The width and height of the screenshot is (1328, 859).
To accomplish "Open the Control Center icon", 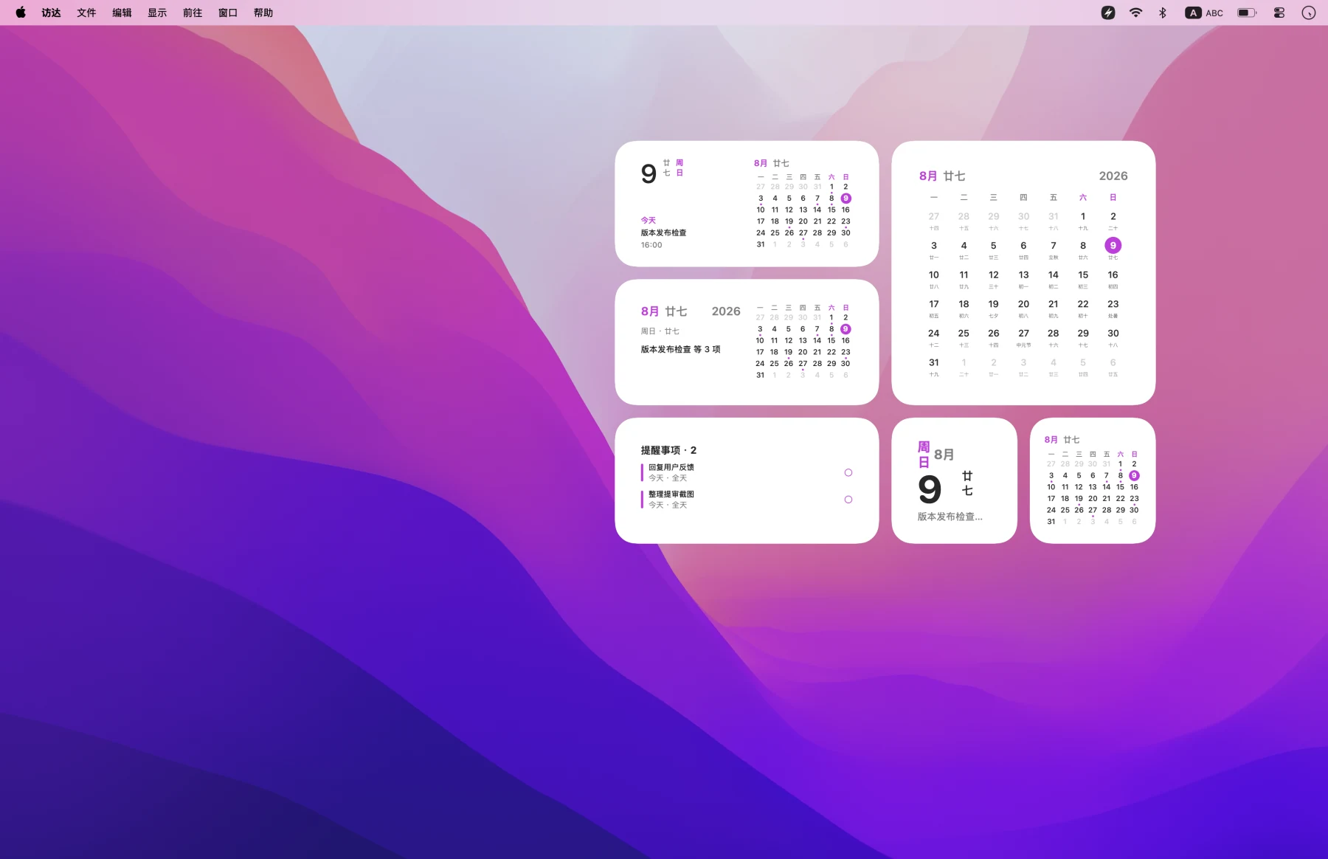I will point(1279,13).
